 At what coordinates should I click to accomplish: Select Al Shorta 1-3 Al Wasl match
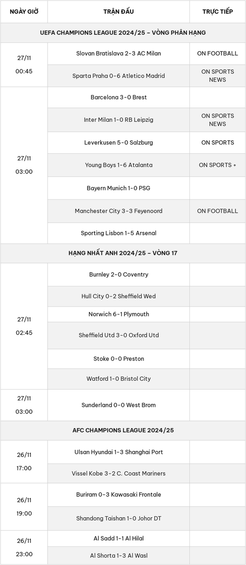[x=118, y=556]
